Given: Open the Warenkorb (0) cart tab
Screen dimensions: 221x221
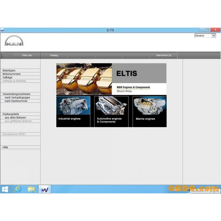Looking at the screenshot, I should 164,55.
